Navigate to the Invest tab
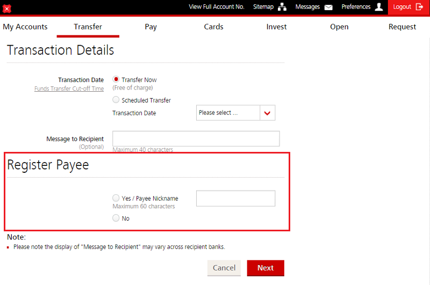430x285 pixels. (x=276, y=27)
